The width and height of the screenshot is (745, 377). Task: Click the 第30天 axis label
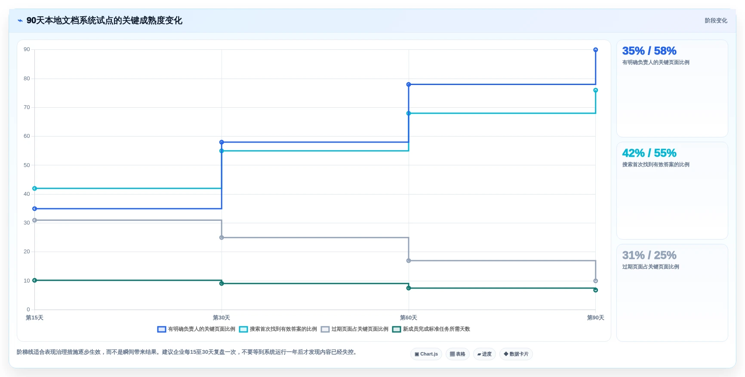point(222,318)
